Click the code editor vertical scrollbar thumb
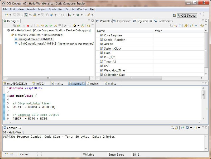211x159 pixels. [203, 95]
